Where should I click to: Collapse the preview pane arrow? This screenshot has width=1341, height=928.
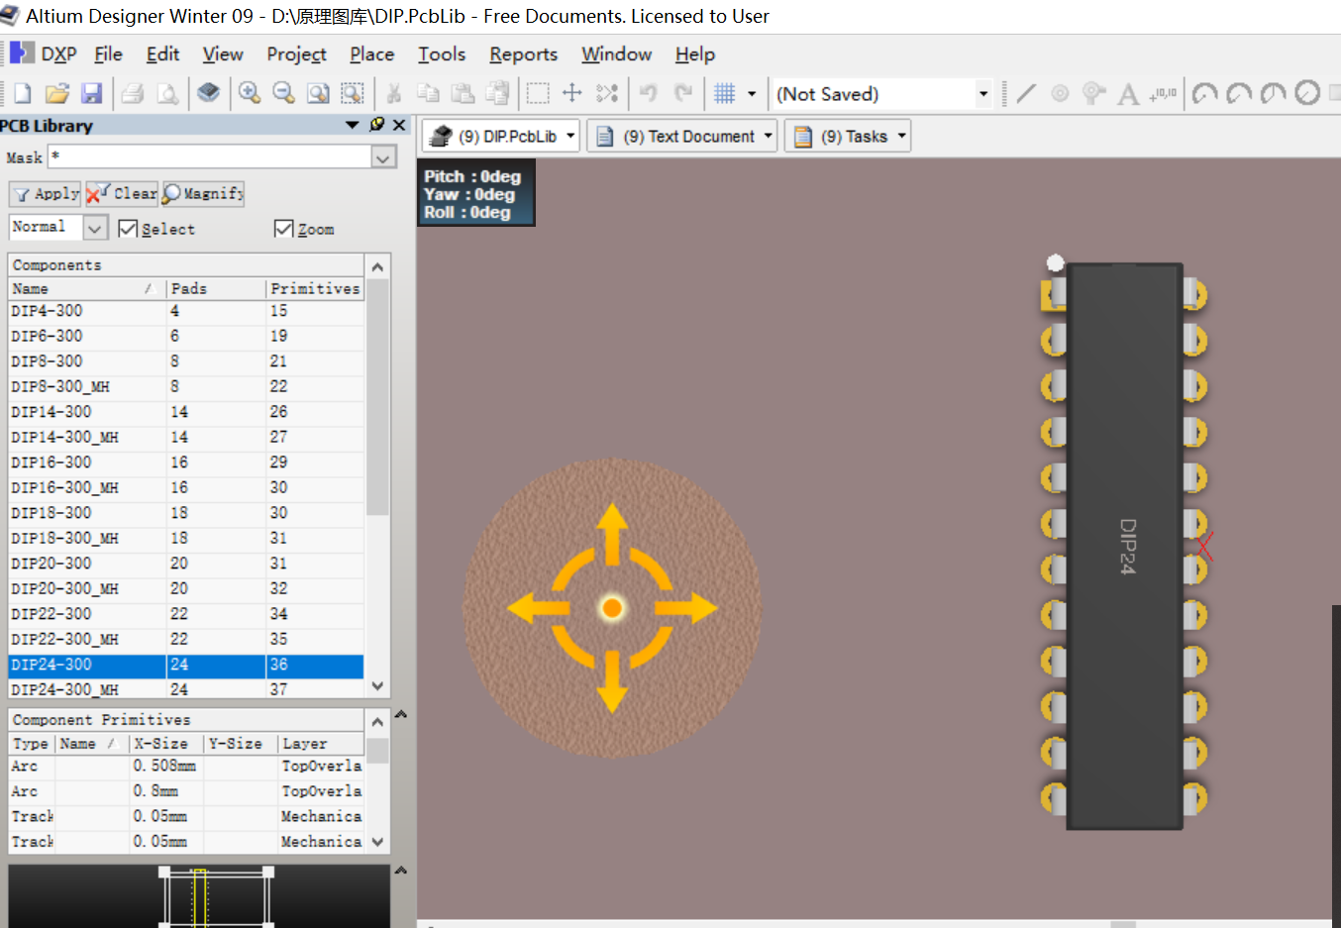point(401,871)
